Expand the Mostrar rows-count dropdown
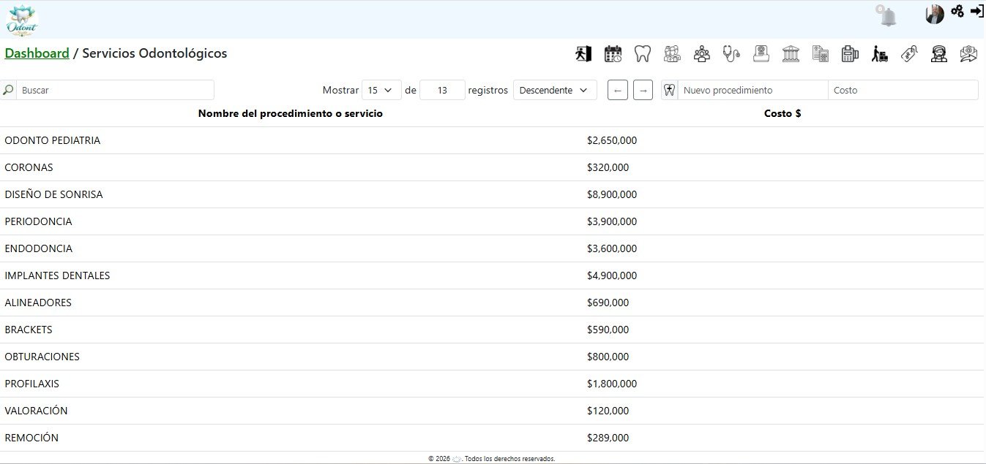Viewport: 986px width, 464px height. pyautogui.click(x=381, y=90)
